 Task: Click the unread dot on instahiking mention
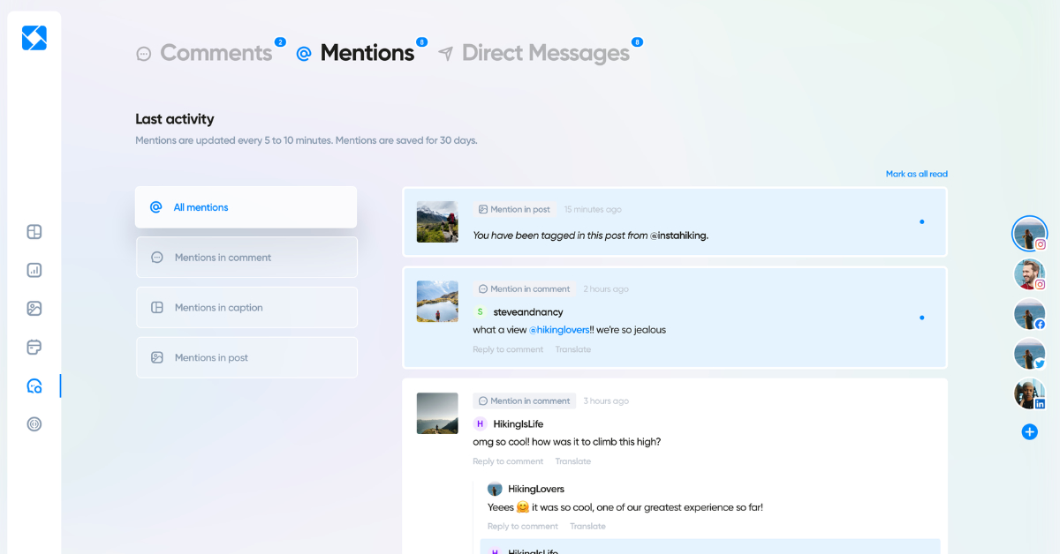(x=922, y=221)
